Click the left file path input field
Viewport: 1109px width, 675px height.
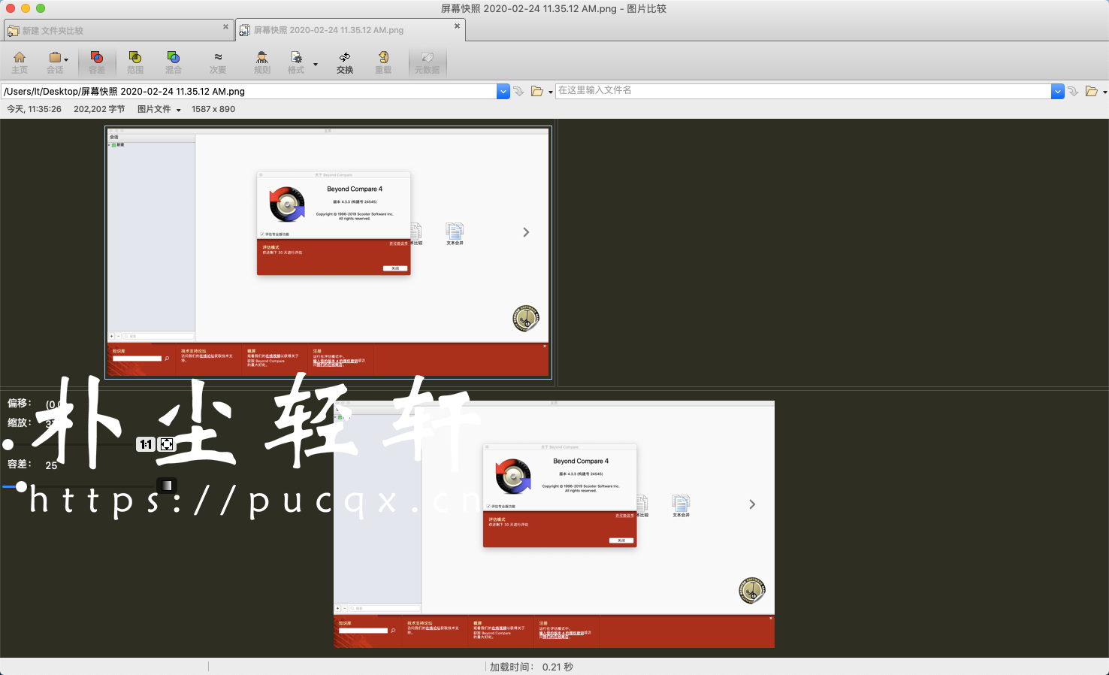click(x=249, y=91)
